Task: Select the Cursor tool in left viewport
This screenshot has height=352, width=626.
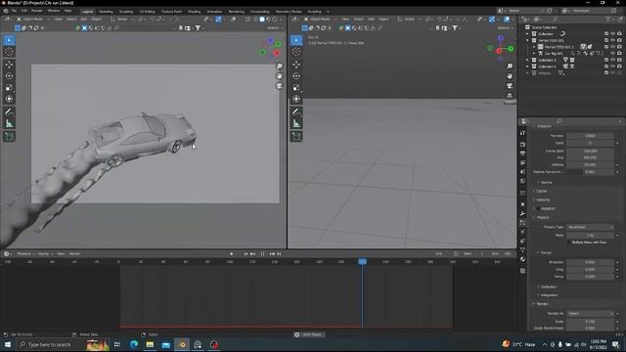Action: coord(9,52)
